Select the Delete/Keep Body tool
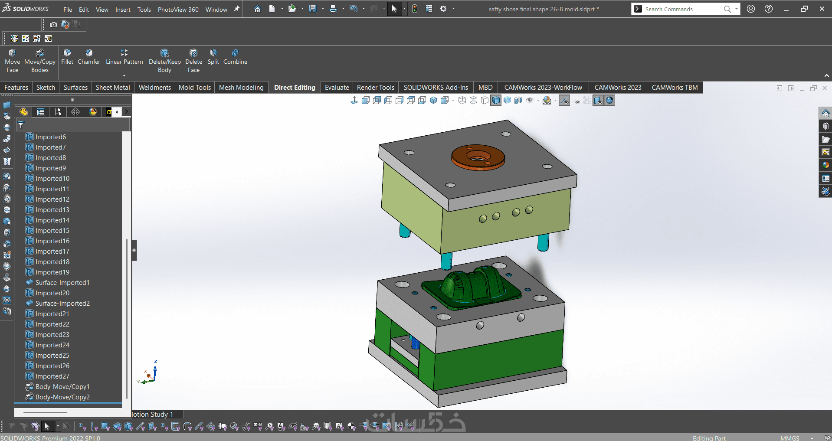This screenshot has width=832, height=441. click(164, 61)
